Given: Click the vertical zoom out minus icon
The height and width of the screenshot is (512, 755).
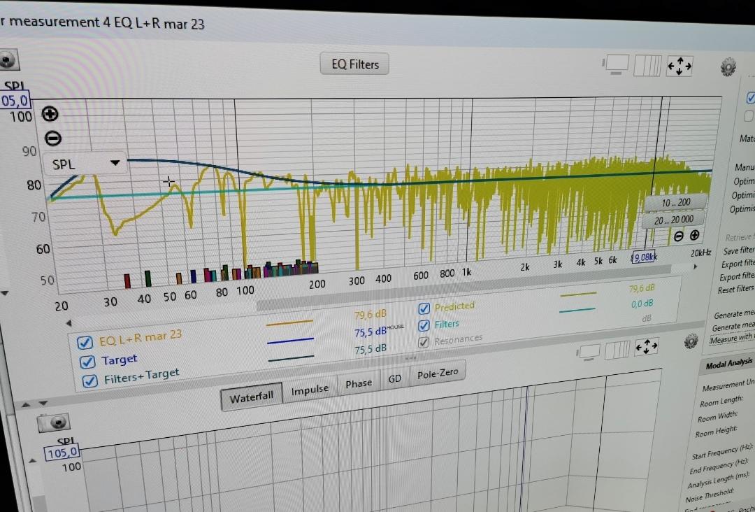Looking at the screenshot, I should point(53,138).
